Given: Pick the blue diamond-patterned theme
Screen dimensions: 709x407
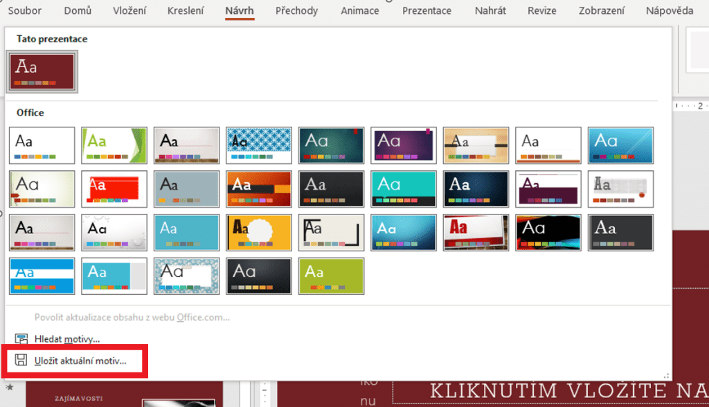Looking at the screenshot, I should [259, 145].
